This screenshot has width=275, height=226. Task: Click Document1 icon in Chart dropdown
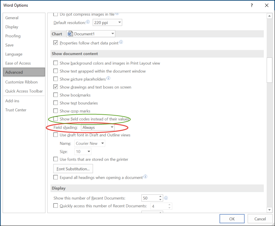(70, 34)
